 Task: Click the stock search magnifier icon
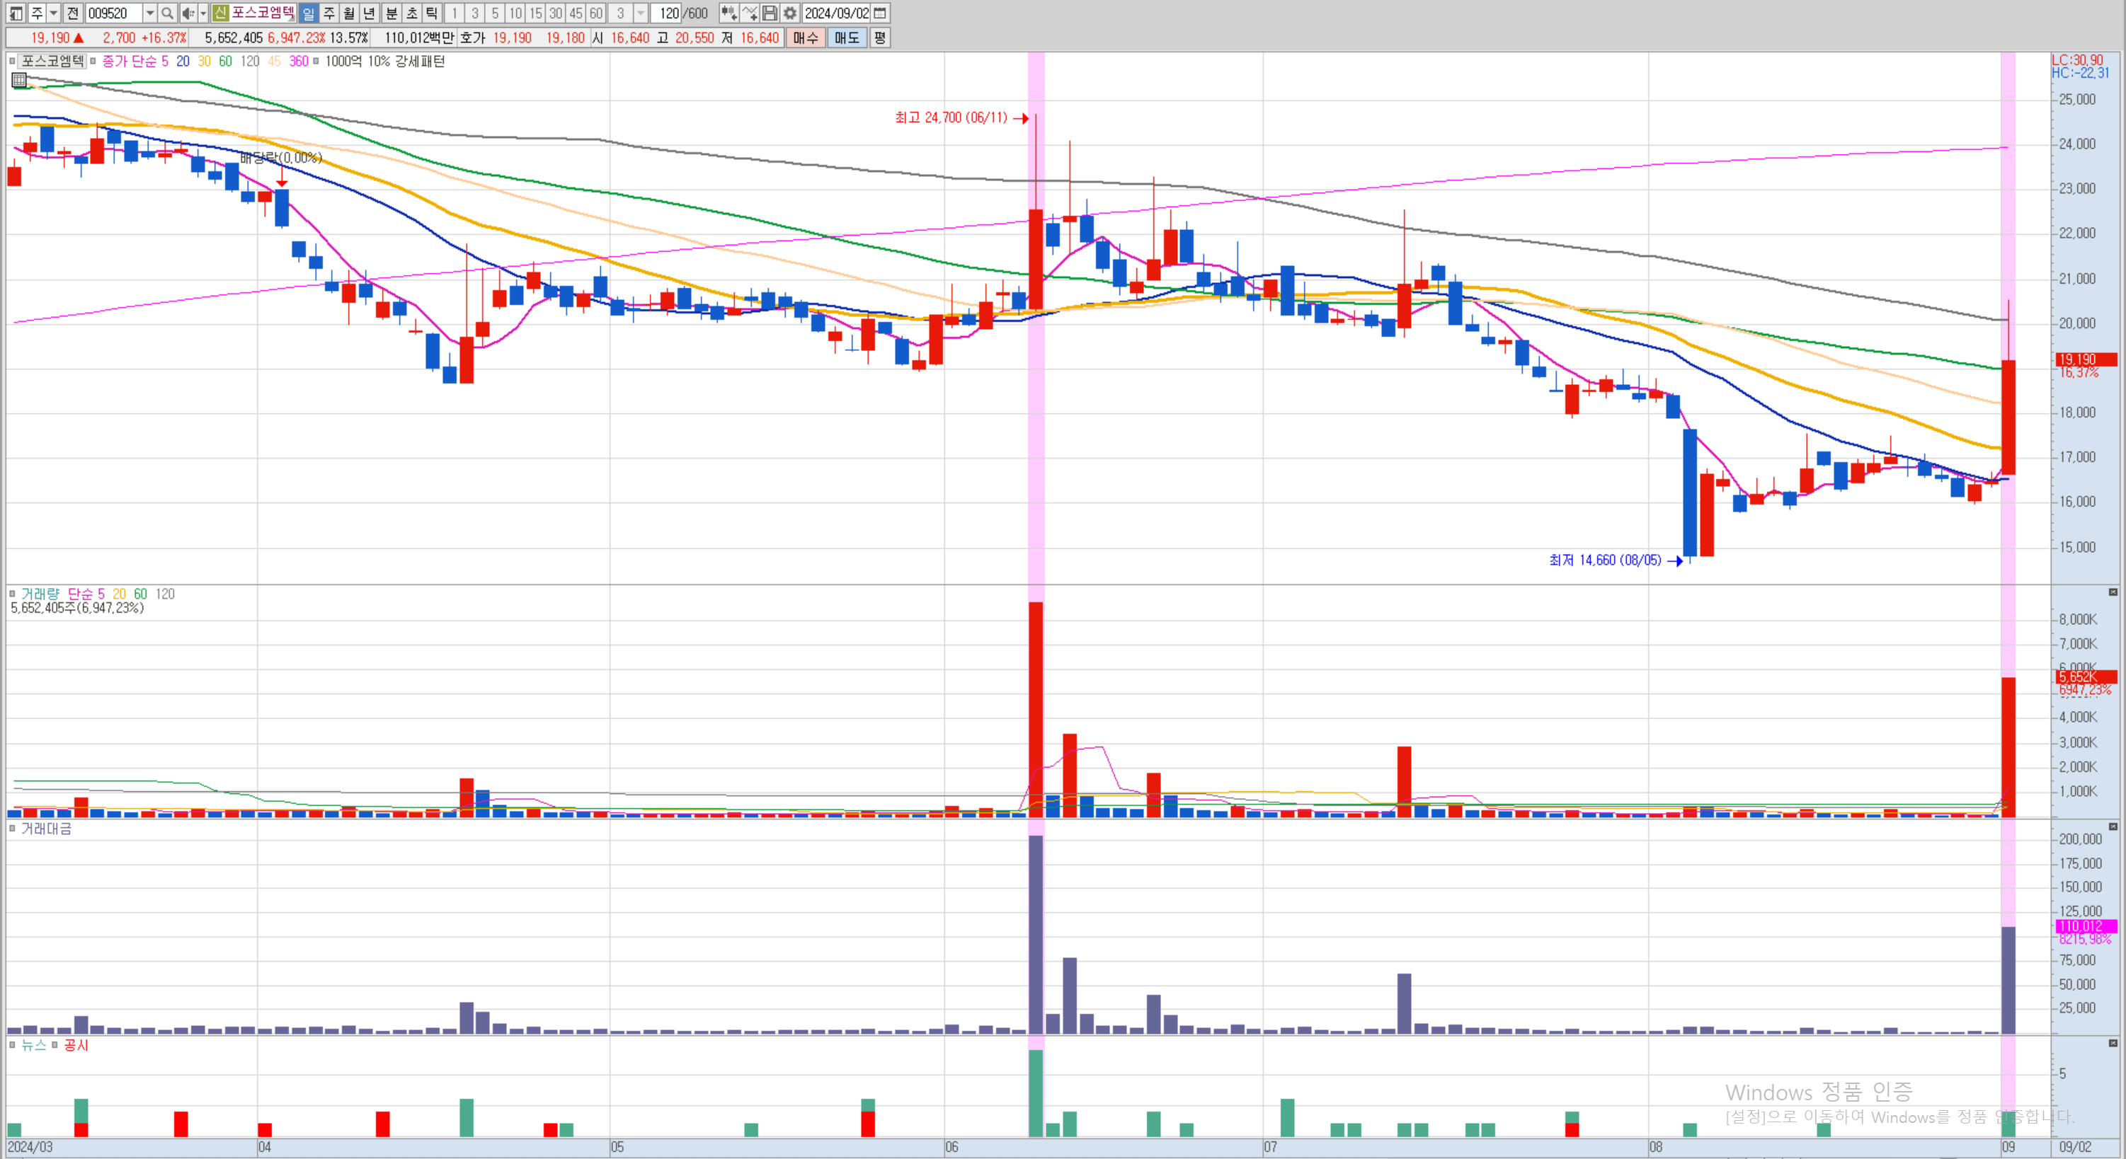point(168,13)
